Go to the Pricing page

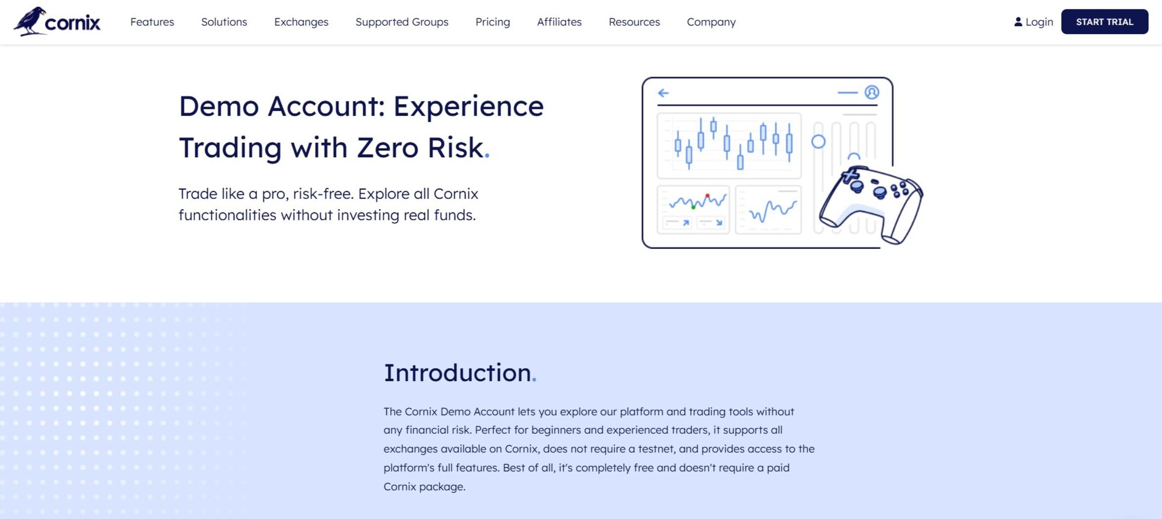[492, 22]
